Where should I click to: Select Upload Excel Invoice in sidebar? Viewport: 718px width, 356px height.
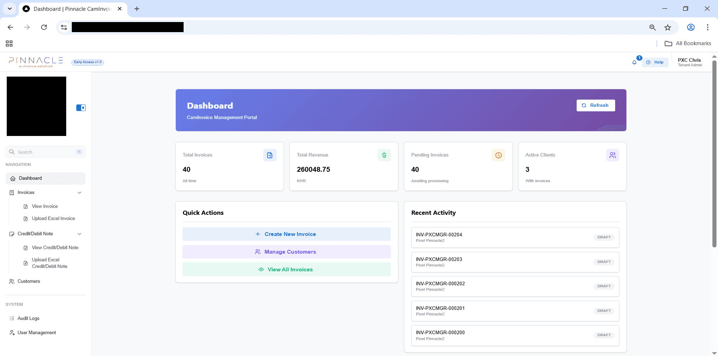point(53,219)
